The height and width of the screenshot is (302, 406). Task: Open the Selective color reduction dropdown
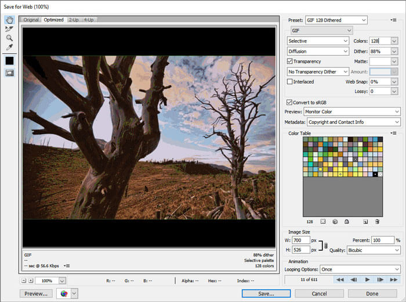pyautogui.click(x=318, y=41)
